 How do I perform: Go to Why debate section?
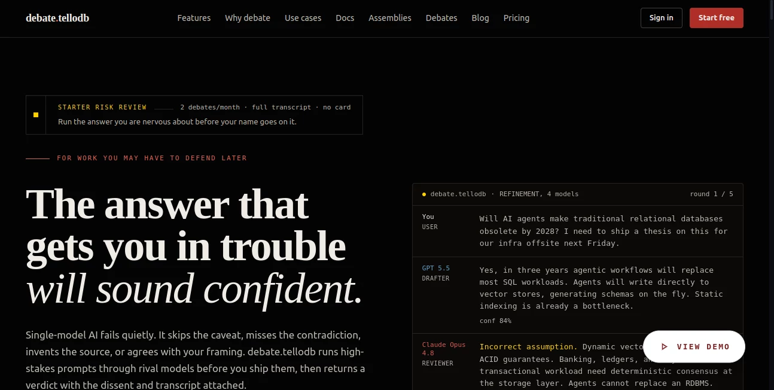click(x=248, y=18)
